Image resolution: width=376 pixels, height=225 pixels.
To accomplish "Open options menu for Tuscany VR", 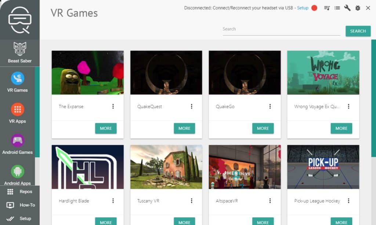I will (x=192, y=200).
